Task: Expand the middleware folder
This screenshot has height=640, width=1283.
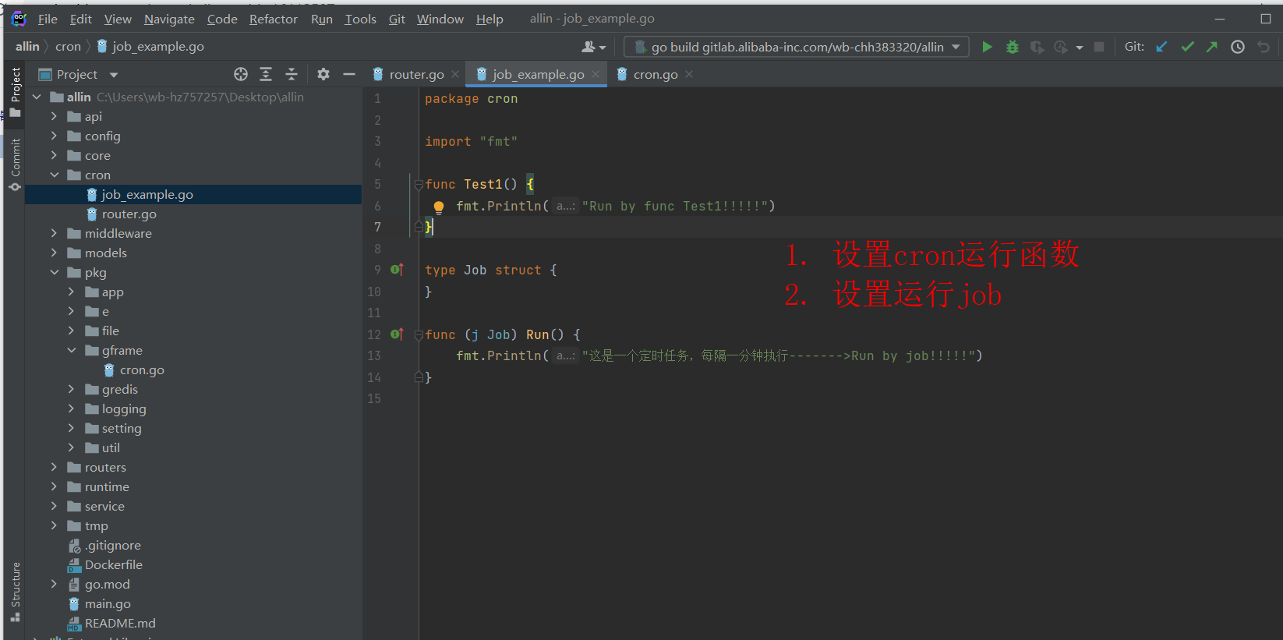Action: tap(54, 233)
